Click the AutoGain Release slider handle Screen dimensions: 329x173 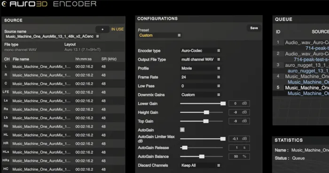[x=185, y=148]
